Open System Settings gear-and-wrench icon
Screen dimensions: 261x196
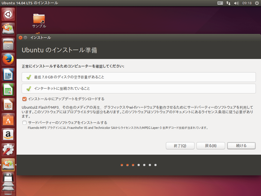coord(8,150)
